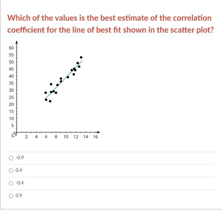222x210 pixels.
Task: Click the lowest data point near 22
Action: pyautogui.click(x=50, y=101)
